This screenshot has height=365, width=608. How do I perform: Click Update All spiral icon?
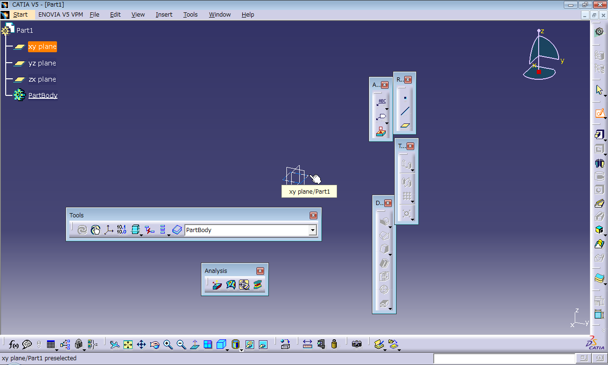pyautogui.click(x=82, y=230)
